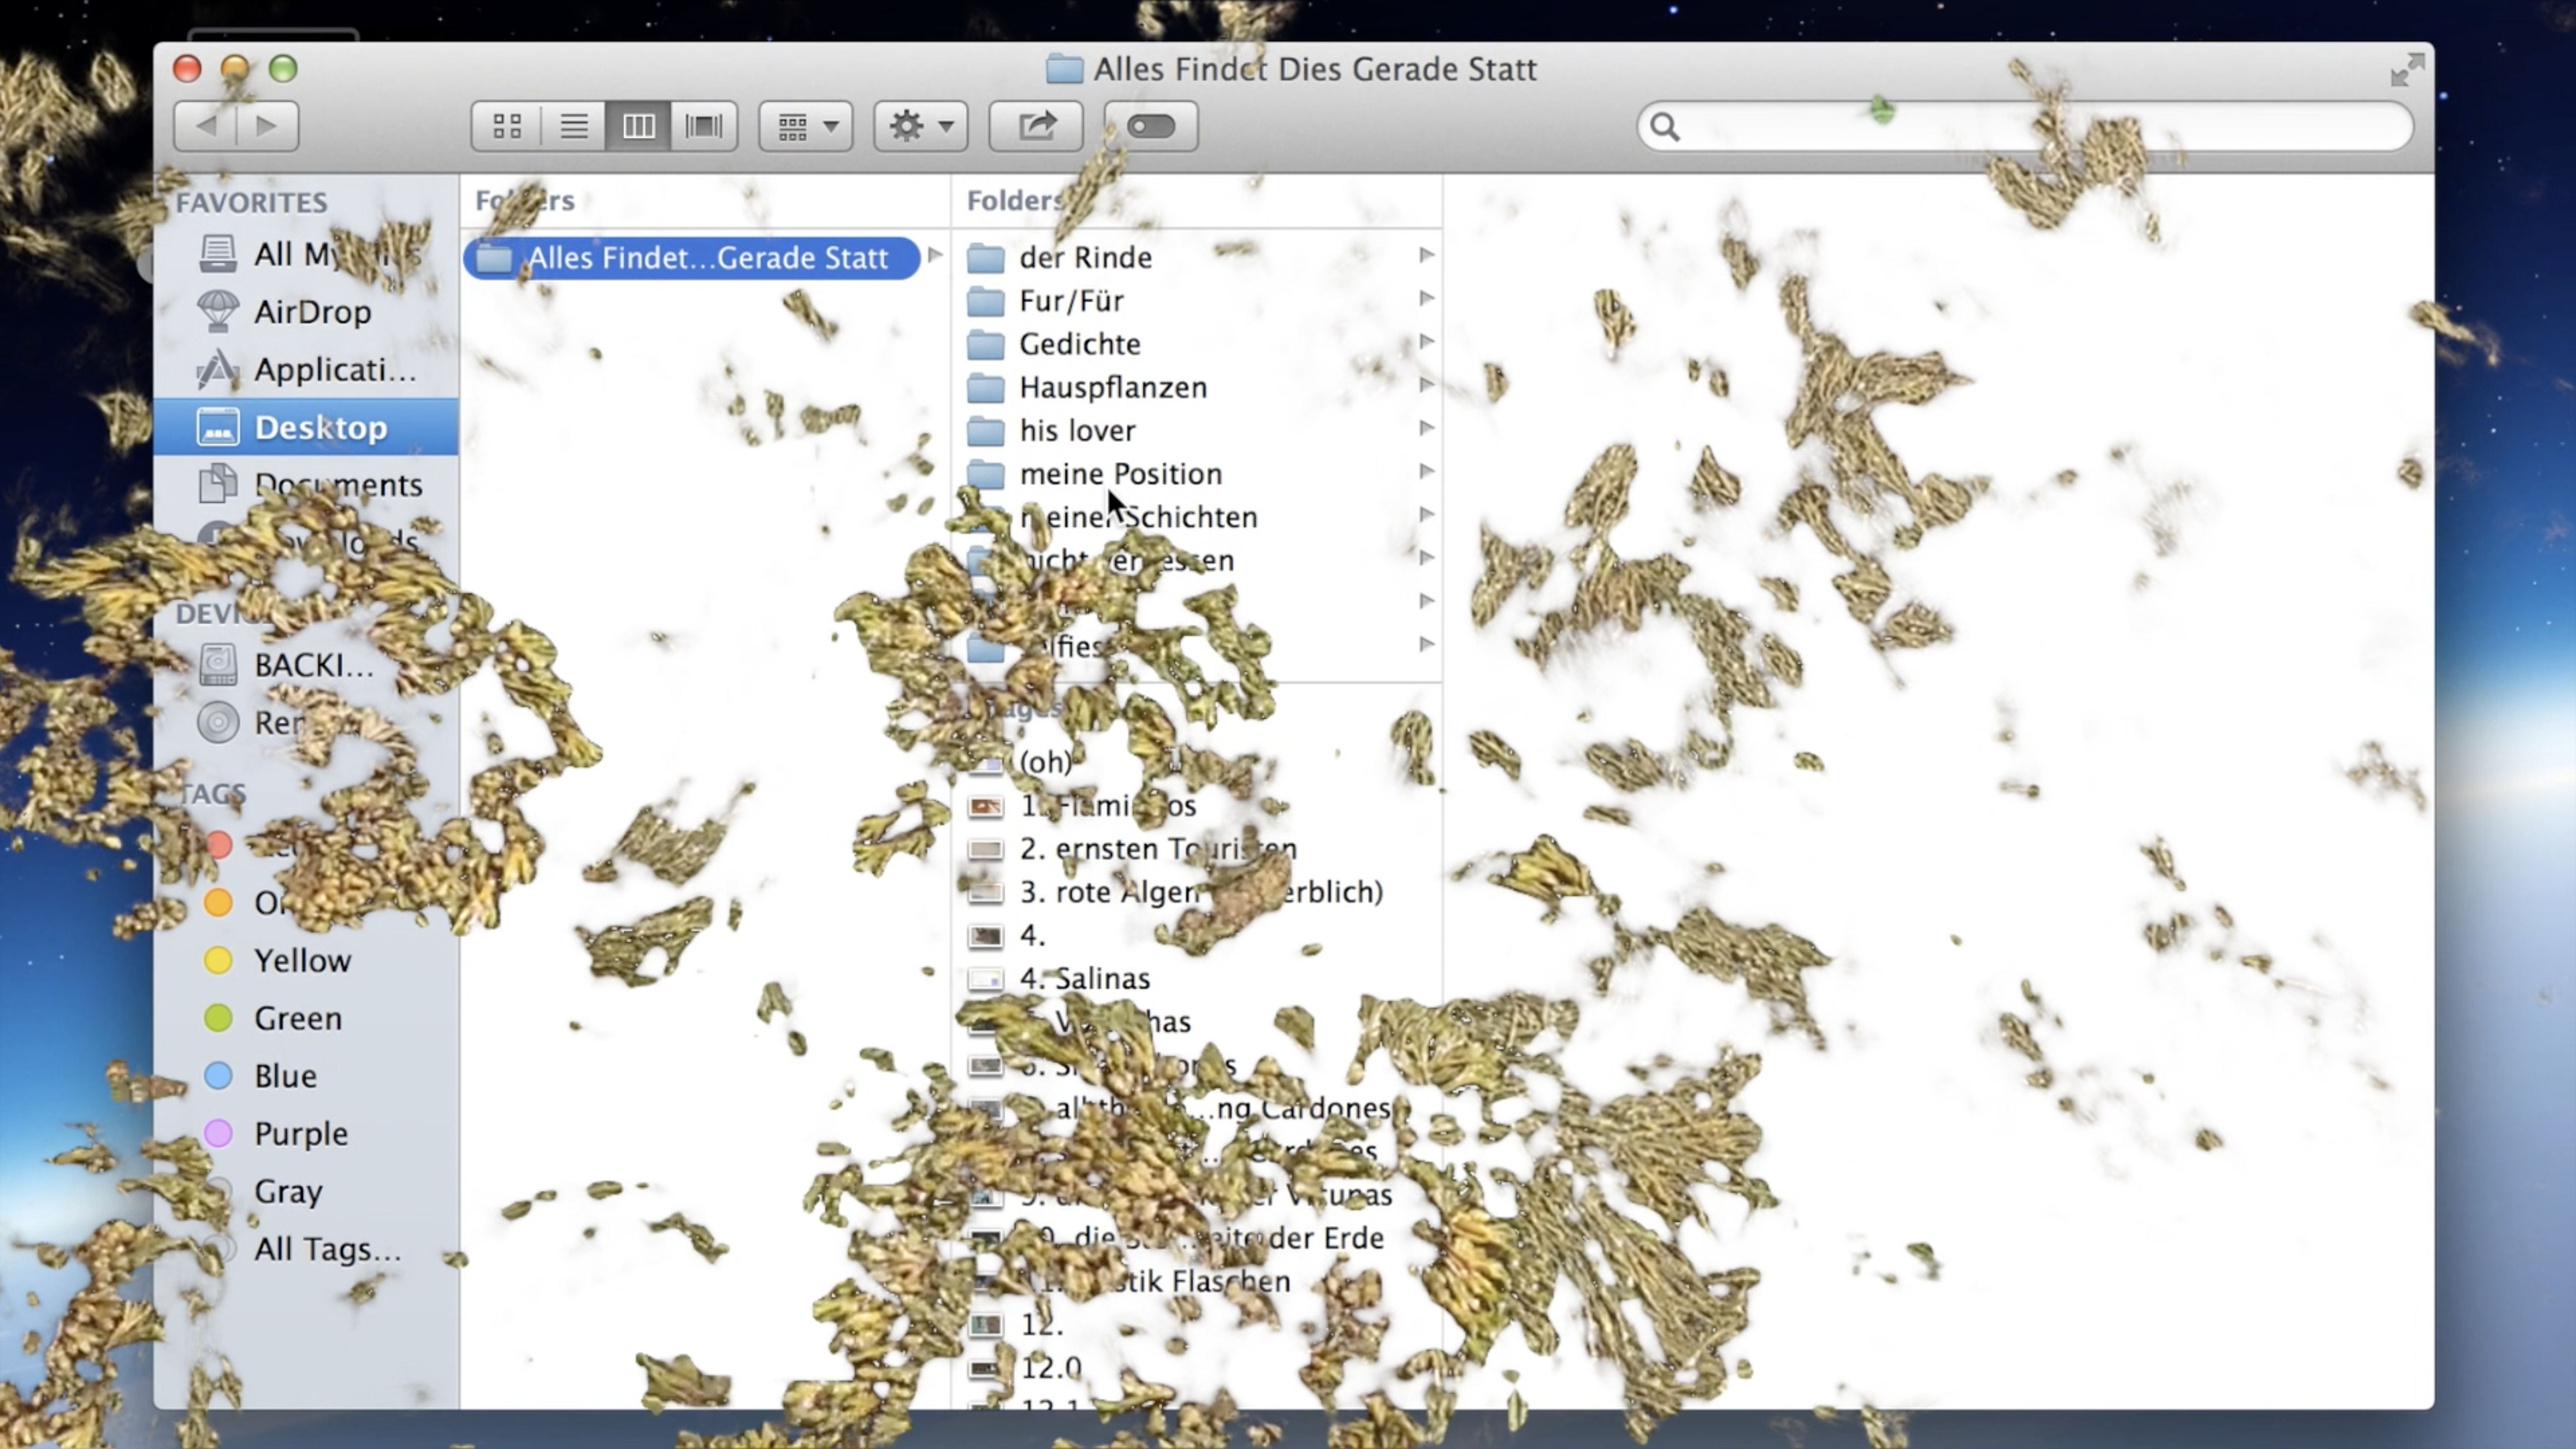Open Desktop in Favorites sidebar

coord(319,427)
